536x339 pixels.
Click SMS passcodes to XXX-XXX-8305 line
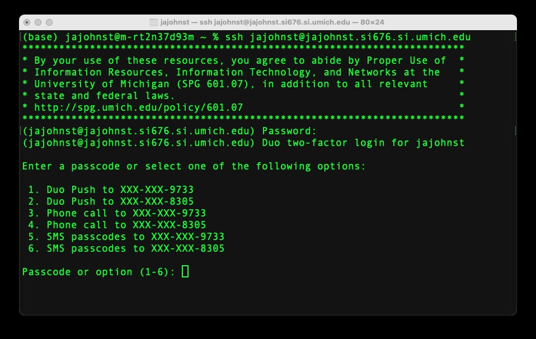(126, 248)
